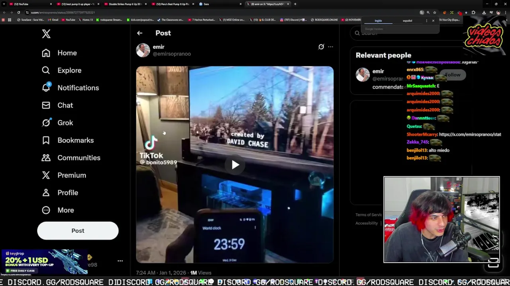Screen dimensions: 510x286
Task: Open translate popup options menu
Action: pyautogui.click(x=426, y=21)
